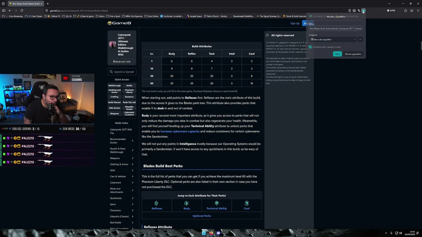This screenshot has height=237, width=422.
Task: Open the Cyberdeck Locations quick access button
Action: [129, 114]
